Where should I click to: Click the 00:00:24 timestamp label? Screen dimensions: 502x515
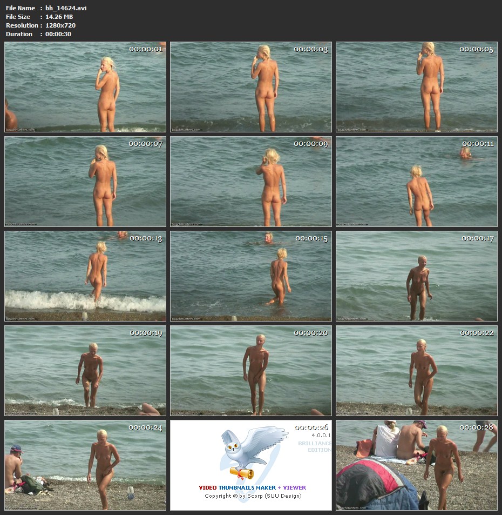click(145, 427)
